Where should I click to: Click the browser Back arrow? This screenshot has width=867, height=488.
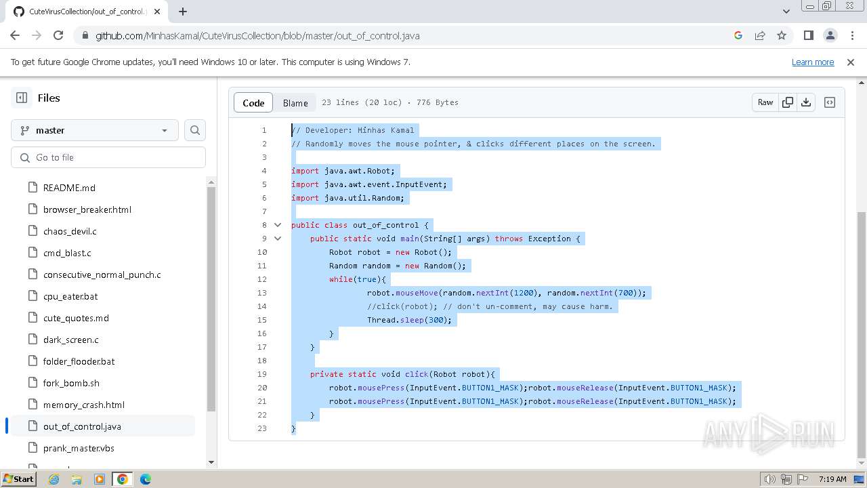(15, 35)
